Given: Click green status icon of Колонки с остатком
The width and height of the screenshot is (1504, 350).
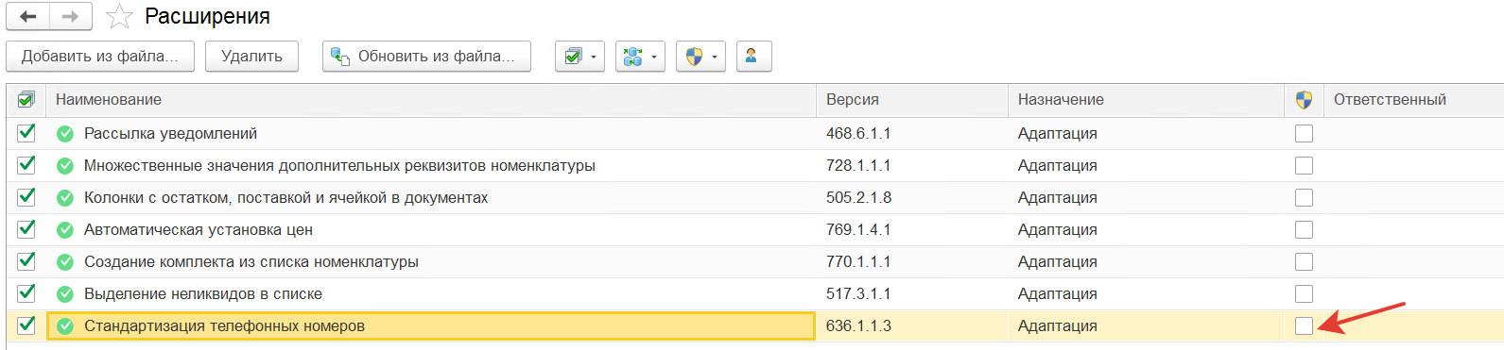Looking at the screenshot, I should (x=65, y=198).
